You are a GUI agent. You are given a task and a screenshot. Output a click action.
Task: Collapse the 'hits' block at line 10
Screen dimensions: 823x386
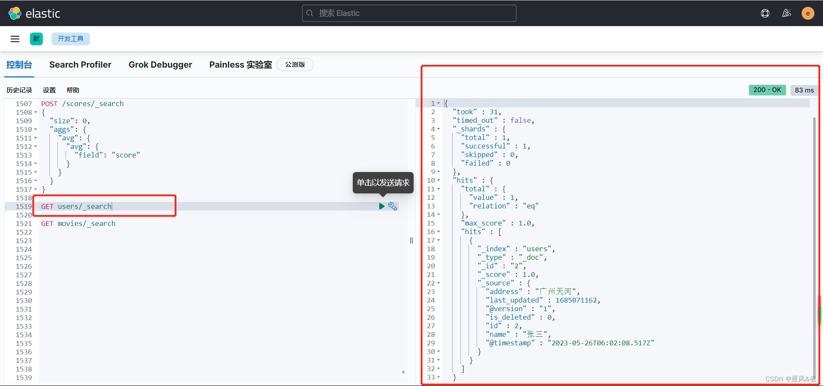point(439,180)
